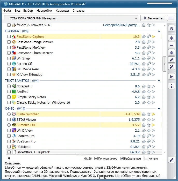Click the star icon for Notepad++
This screenshot has width=178, height=181.
point(149,86)
